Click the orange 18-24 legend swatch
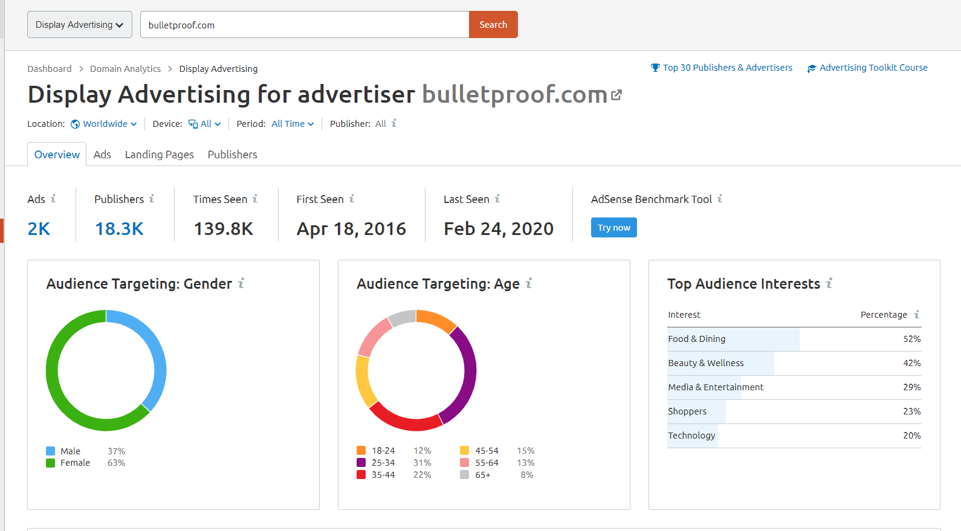This screenshot has height=531, width=961. click(361, 451)
